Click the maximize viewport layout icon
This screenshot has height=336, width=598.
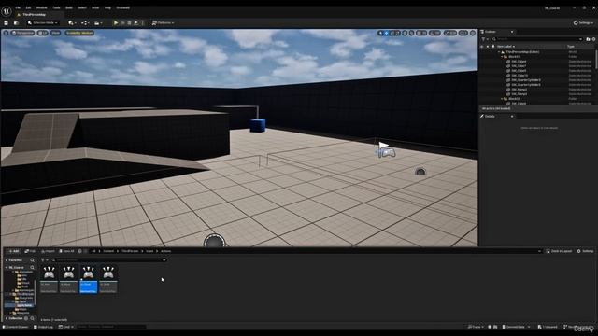tap(473, 34)
